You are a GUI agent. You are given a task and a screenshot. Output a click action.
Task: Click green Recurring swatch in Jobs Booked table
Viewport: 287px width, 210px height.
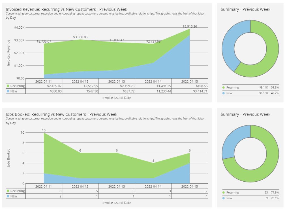[8, 191]
